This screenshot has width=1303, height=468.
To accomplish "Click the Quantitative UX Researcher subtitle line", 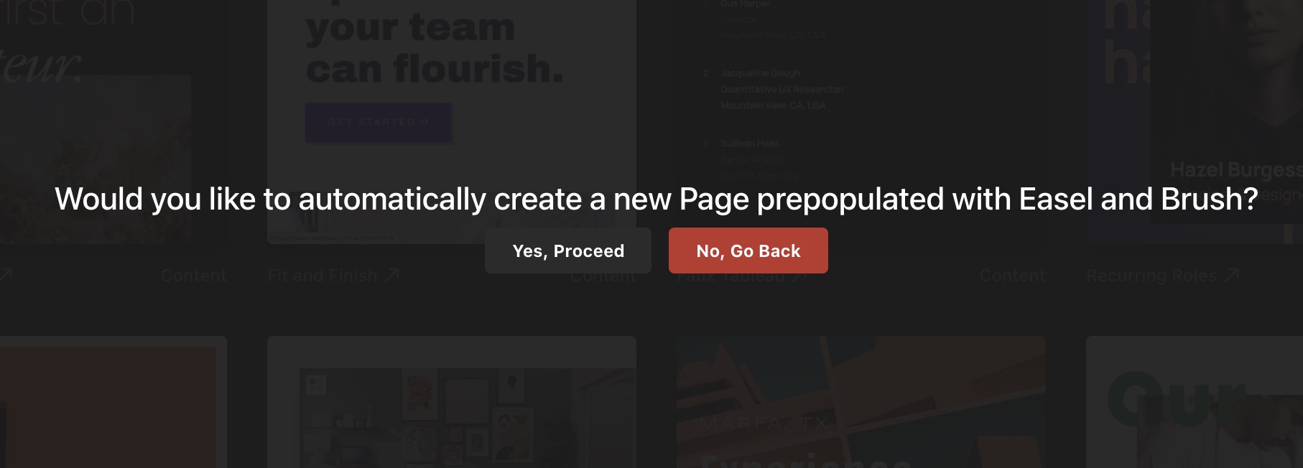I will point(782,89).
